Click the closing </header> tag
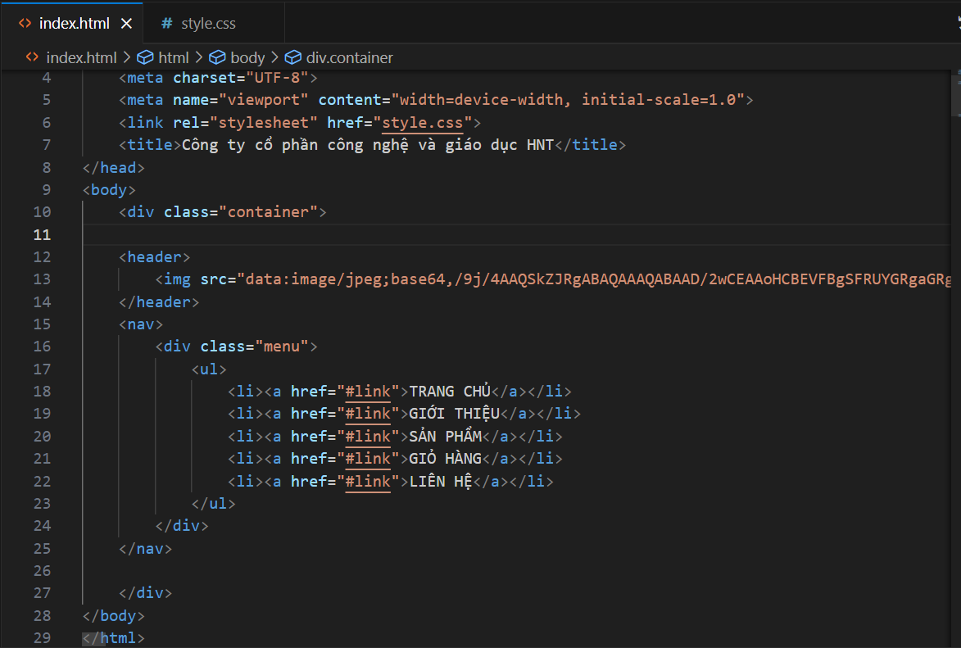 point(159,301)
